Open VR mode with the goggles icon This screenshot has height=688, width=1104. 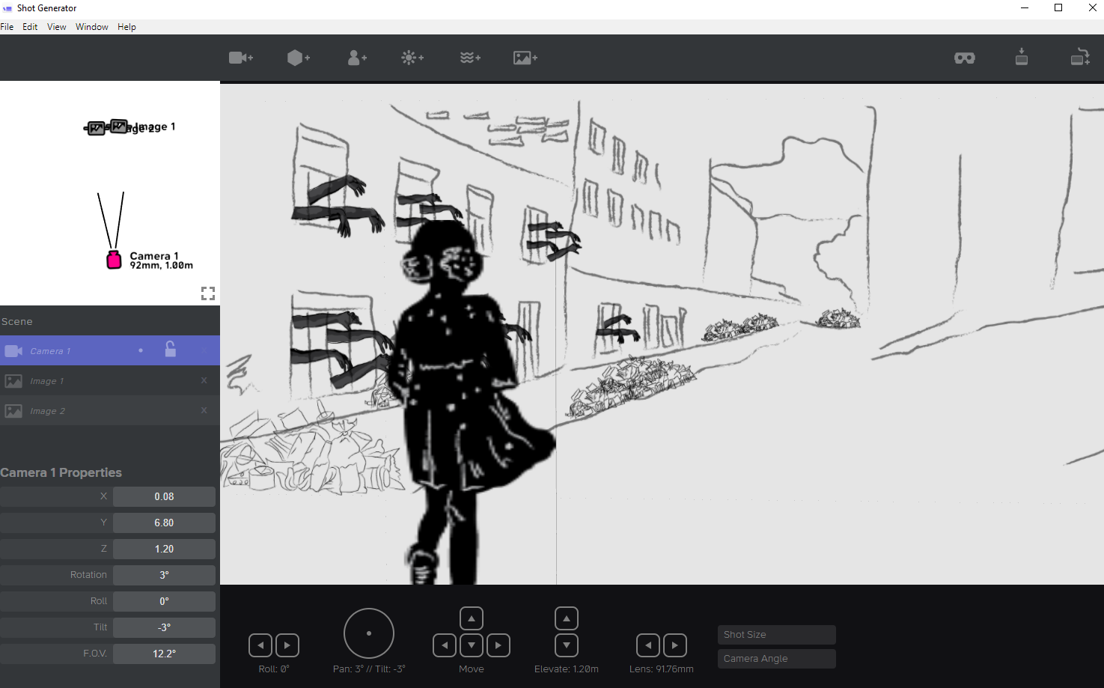point(964,58)
